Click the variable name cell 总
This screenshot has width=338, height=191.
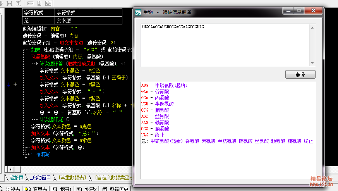tap(38, 21)
